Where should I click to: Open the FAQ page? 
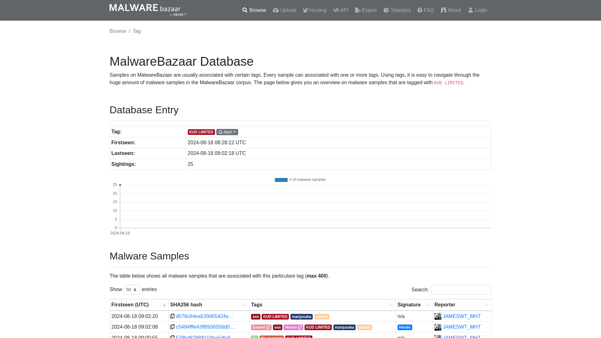(x=425, y=10)
